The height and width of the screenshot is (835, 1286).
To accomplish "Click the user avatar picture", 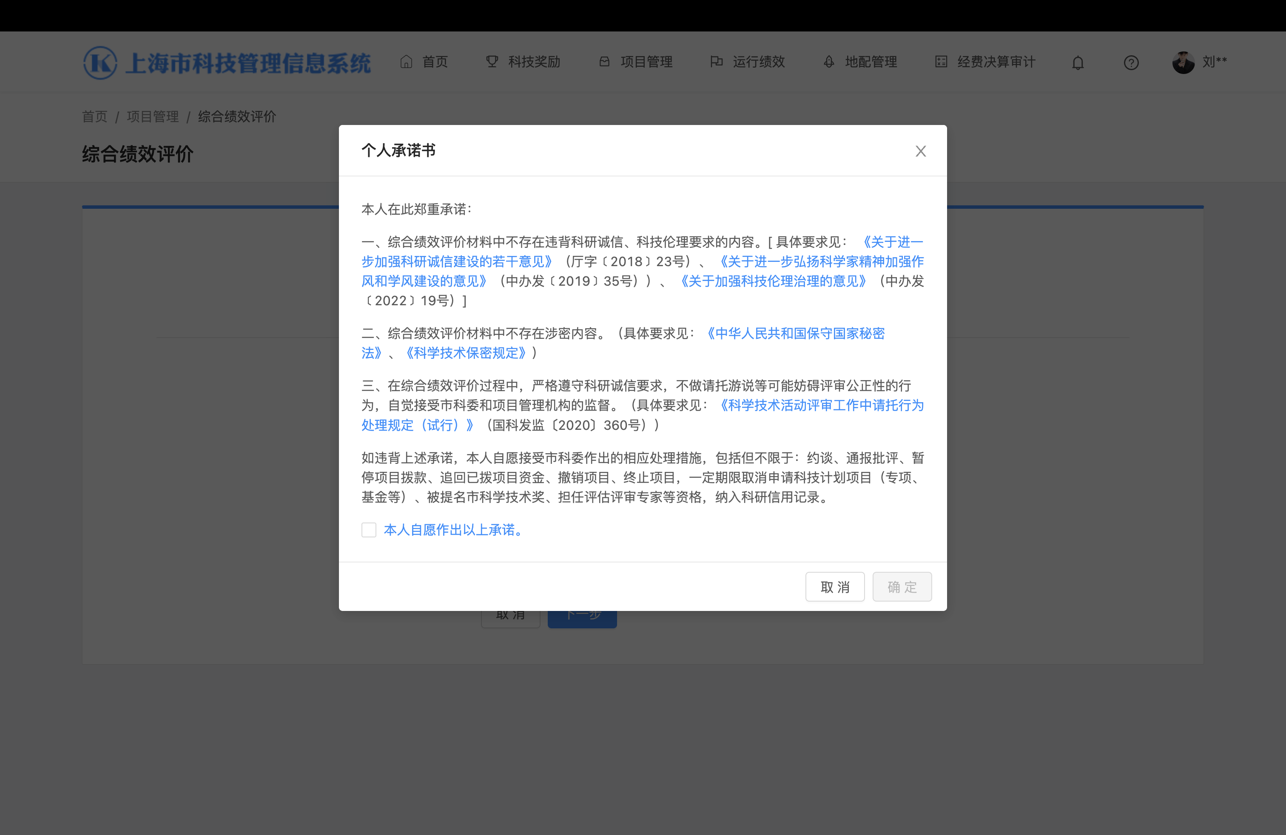I will coord(1184,62).
